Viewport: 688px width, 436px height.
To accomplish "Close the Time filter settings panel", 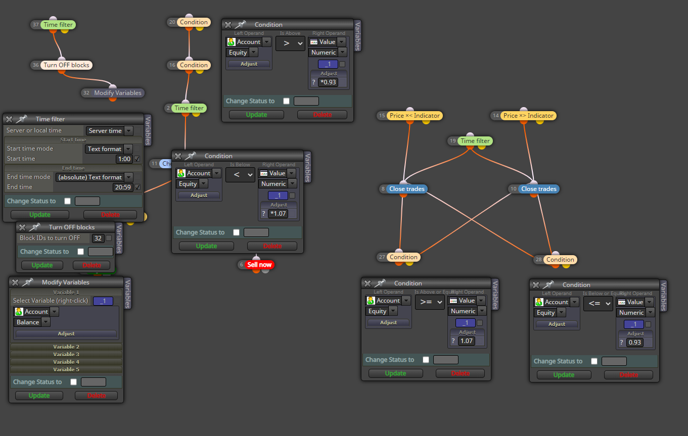I will point(9,119).
